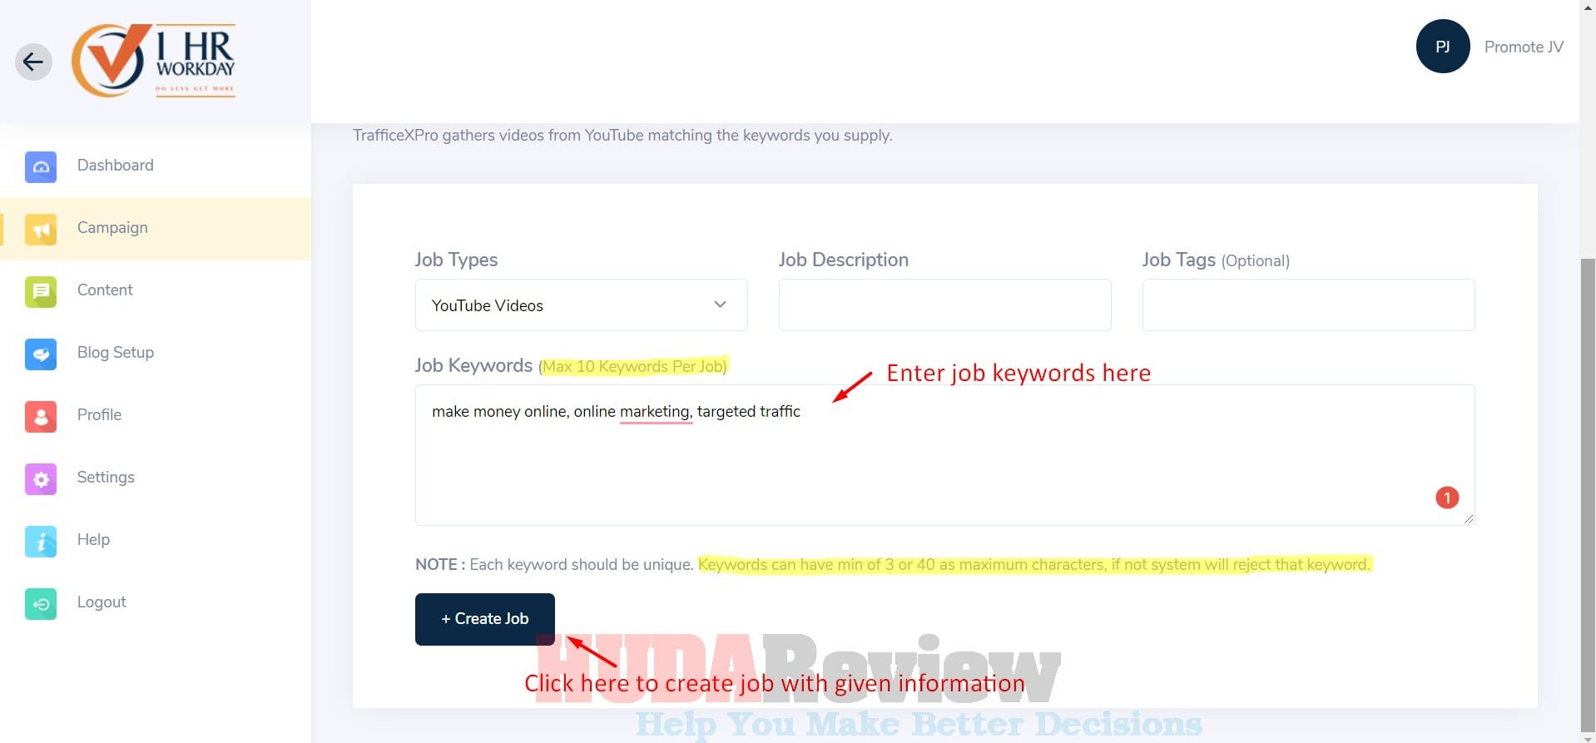
Task: Click the Settings gear icon
Action: (x=41, y=478)
